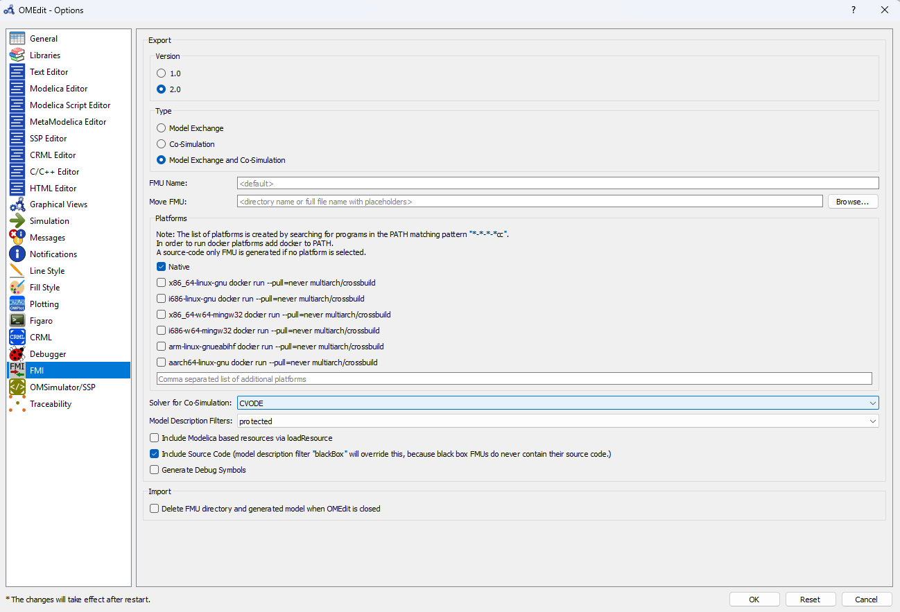Click the Line Style pencil icon
Image resolution: width=900 pixels, height=612 pixels.
click(17, 271)
